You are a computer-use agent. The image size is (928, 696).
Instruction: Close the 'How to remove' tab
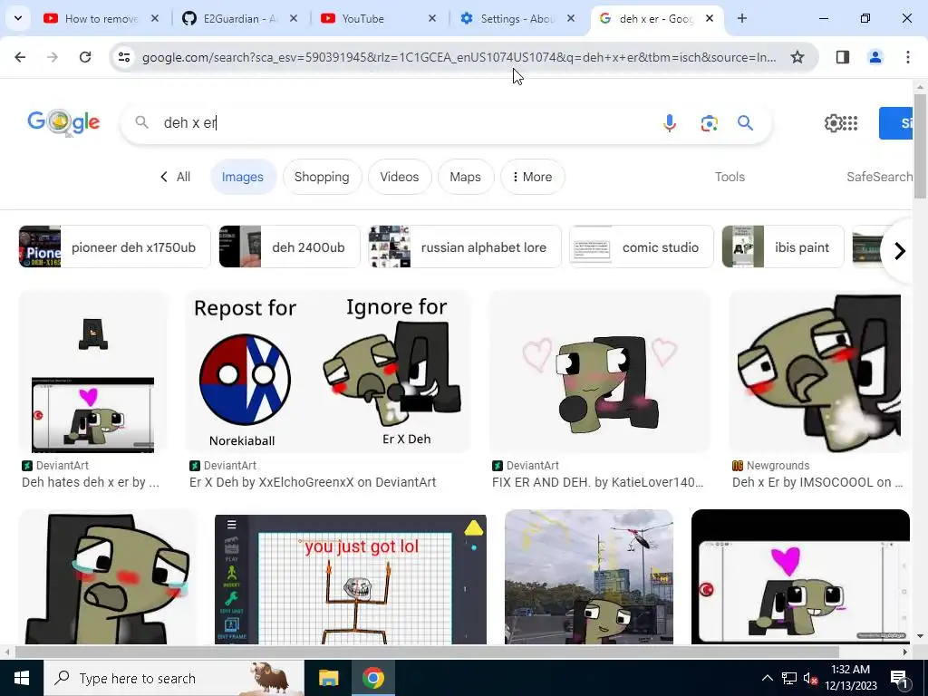coord(155,18)
